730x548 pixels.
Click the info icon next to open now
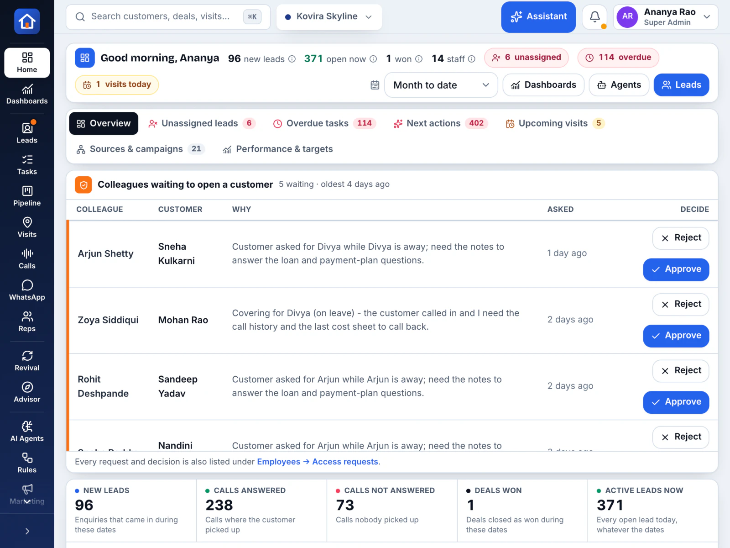pyautogui.click(x=373, y=59)
